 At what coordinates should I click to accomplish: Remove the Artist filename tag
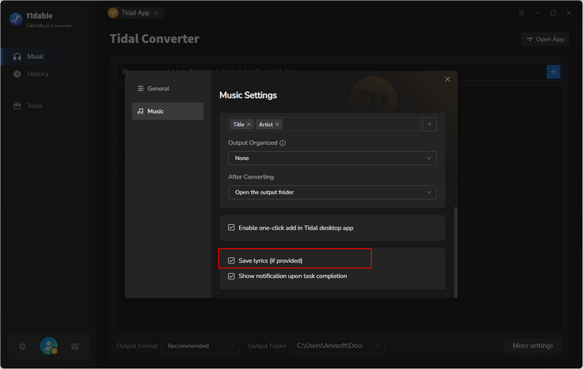(x=277, y=124)
